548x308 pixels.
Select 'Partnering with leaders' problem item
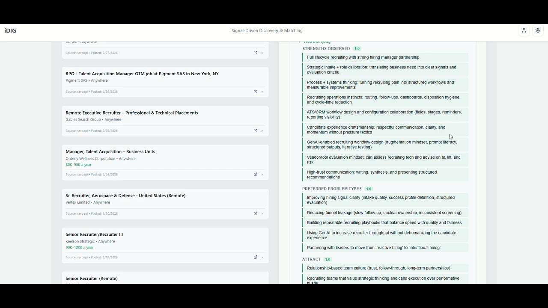tap(385, 248)
